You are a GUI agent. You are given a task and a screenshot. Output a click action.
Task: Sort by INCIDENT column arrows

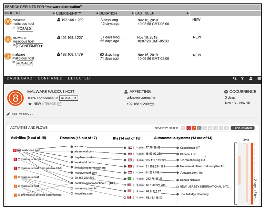tap(54, 13)
